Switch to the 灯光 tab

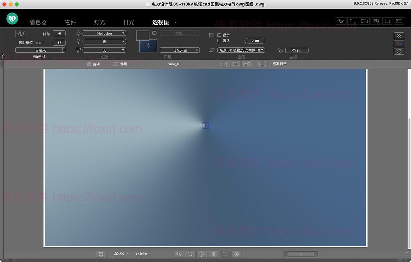click(99, 22)
